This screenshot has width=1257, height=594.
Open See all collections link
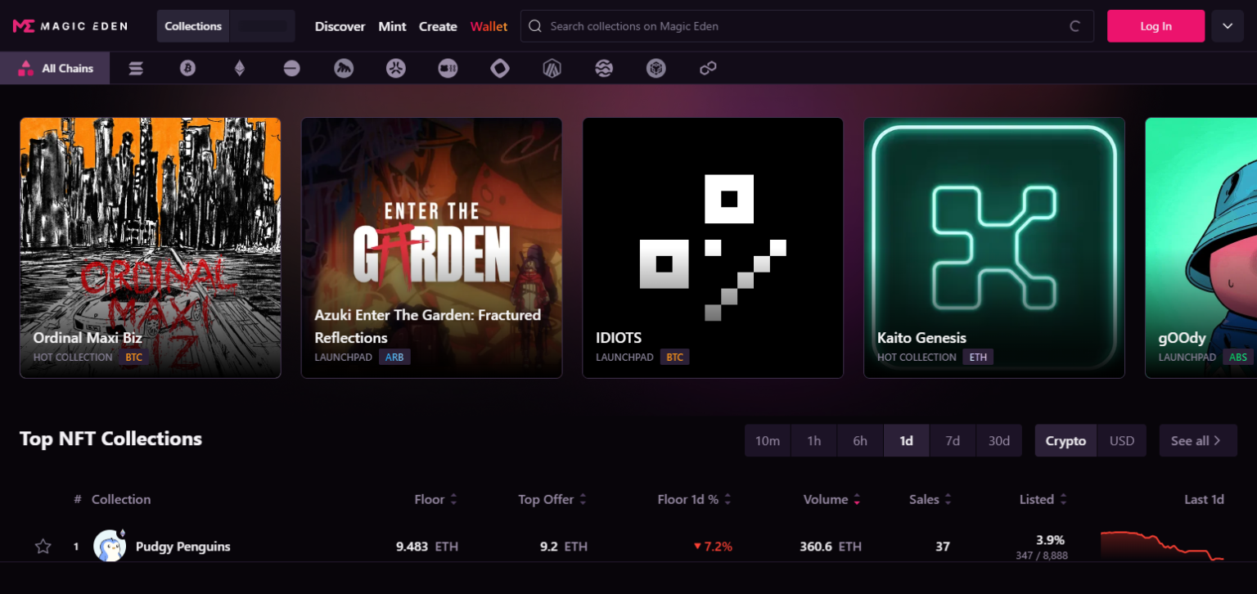pyautogui.click(x=1196, y=441)
